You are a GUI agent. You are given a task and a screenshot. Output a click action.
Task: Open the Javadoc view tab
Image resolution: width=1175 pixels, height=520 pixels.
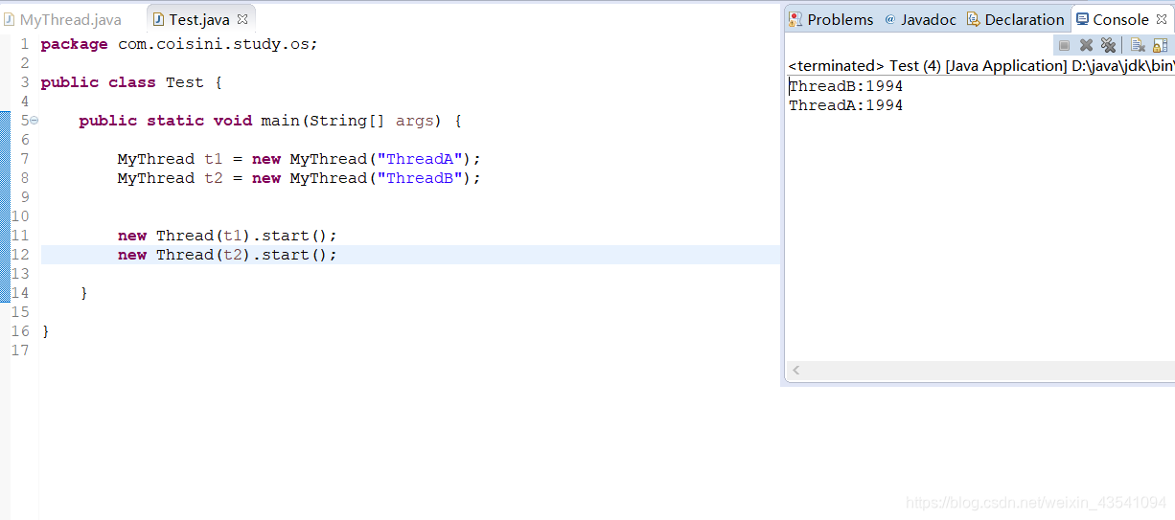(x=920, y=19)
